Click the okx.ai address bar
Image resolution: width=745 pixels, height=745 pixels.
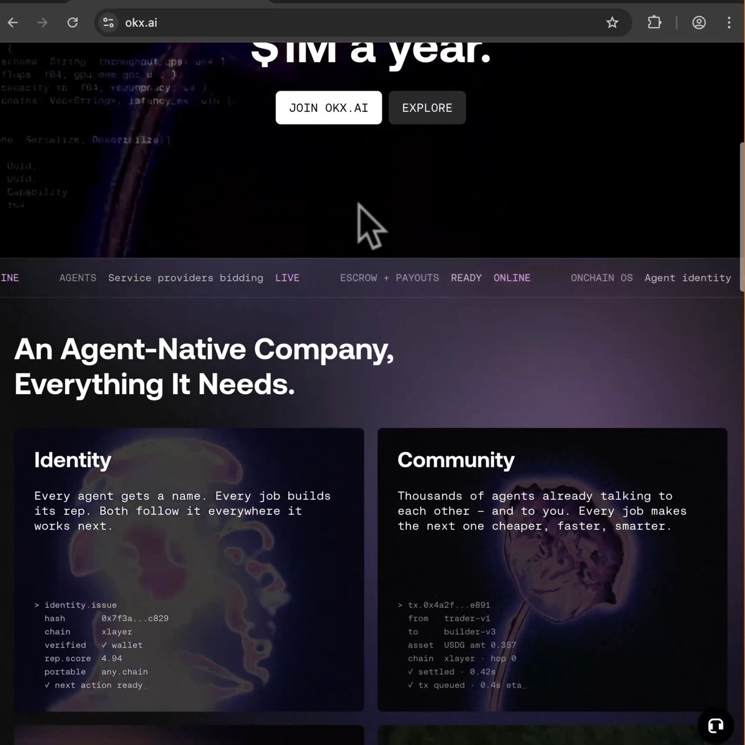(363, 22)
